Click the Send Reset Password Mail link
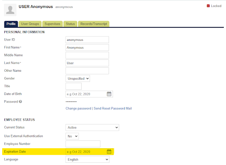 click(x=113, y=108)
